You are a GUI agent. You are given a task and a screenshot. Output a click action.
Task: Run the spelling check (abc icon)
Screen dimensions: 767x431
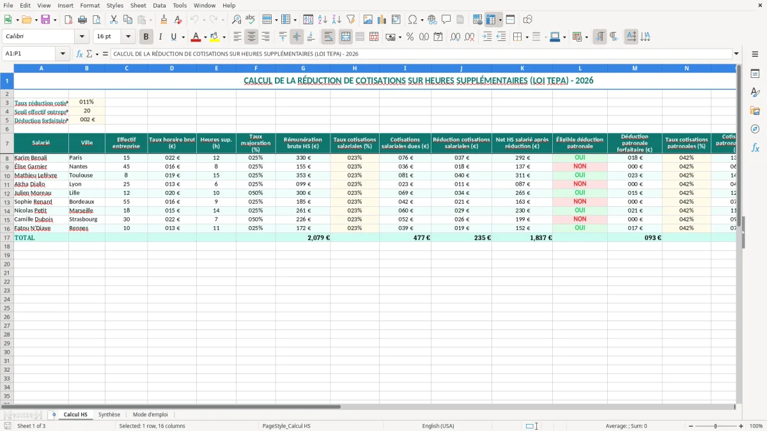coord(251,20)
